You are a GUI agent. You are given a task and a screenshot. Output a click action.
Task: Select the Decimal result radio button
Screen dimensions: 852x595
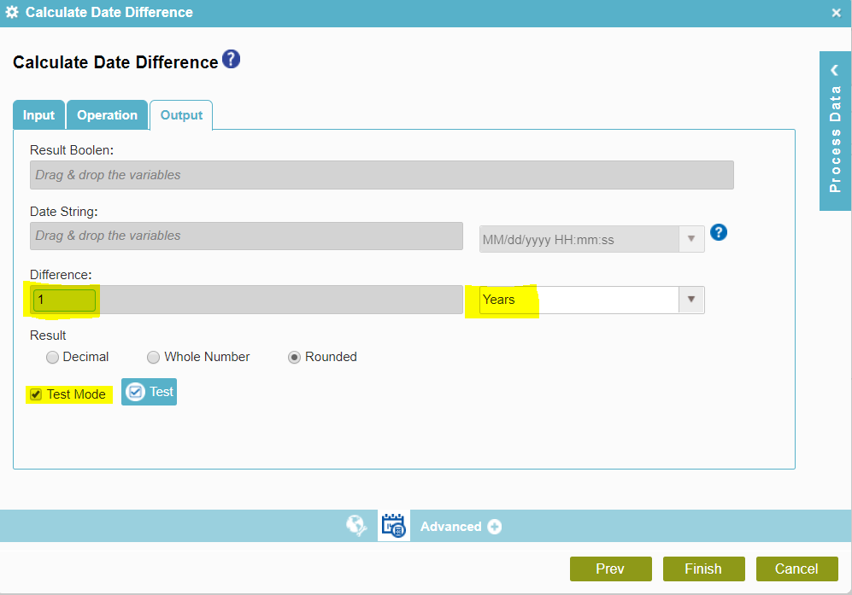click(x=52, y=357)
